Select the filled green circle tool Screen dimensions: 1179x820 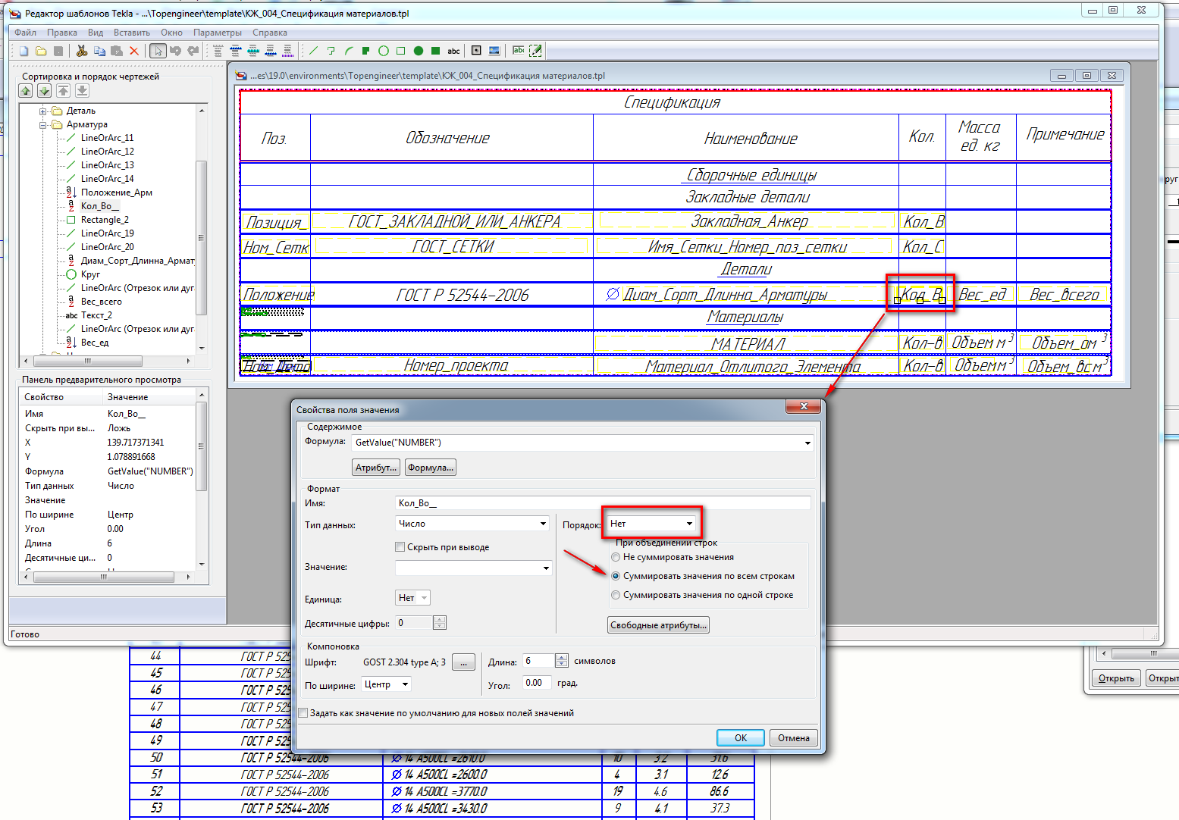(418, 51)
